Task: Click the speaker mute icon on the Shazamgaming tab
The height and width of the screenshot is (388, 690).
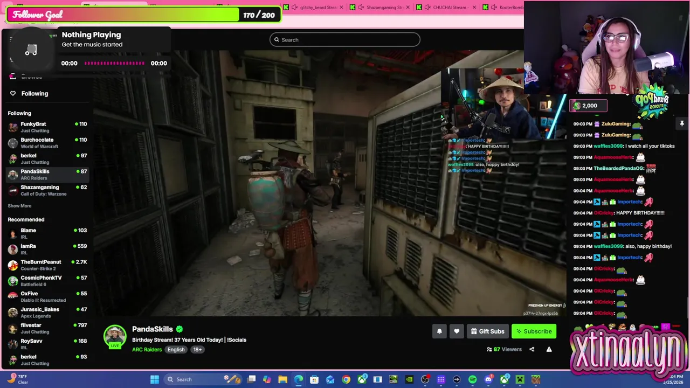Action: (x=361, y=8)
